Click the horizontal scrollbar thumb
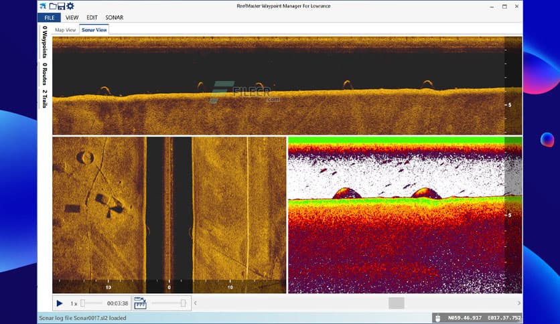 (396, 303)
